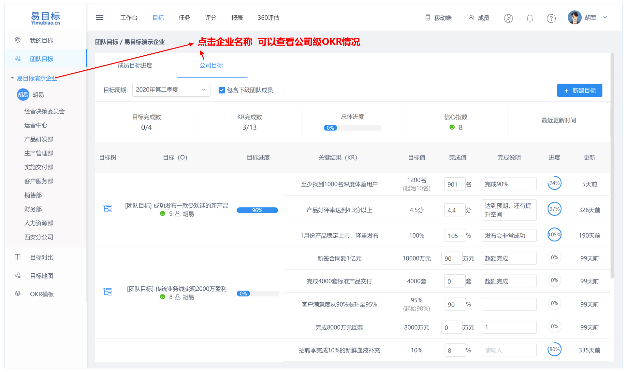Open the notification bell
This screenshot has width=627, height=372.
pyautogui.click(x=530, y=18)
